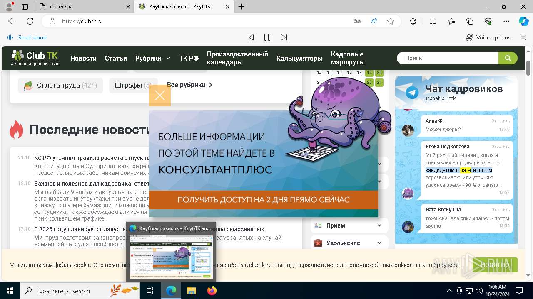Reload the page with refresh icon
Image resolution: width=533 pixels, height=299 pixels.
coord(30,21)
